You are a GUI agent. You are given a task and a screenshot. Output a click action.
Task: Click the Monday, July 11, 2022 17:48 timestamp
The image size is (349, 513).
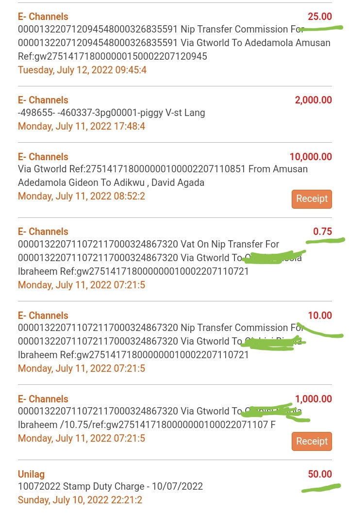[x=82, y=126]
